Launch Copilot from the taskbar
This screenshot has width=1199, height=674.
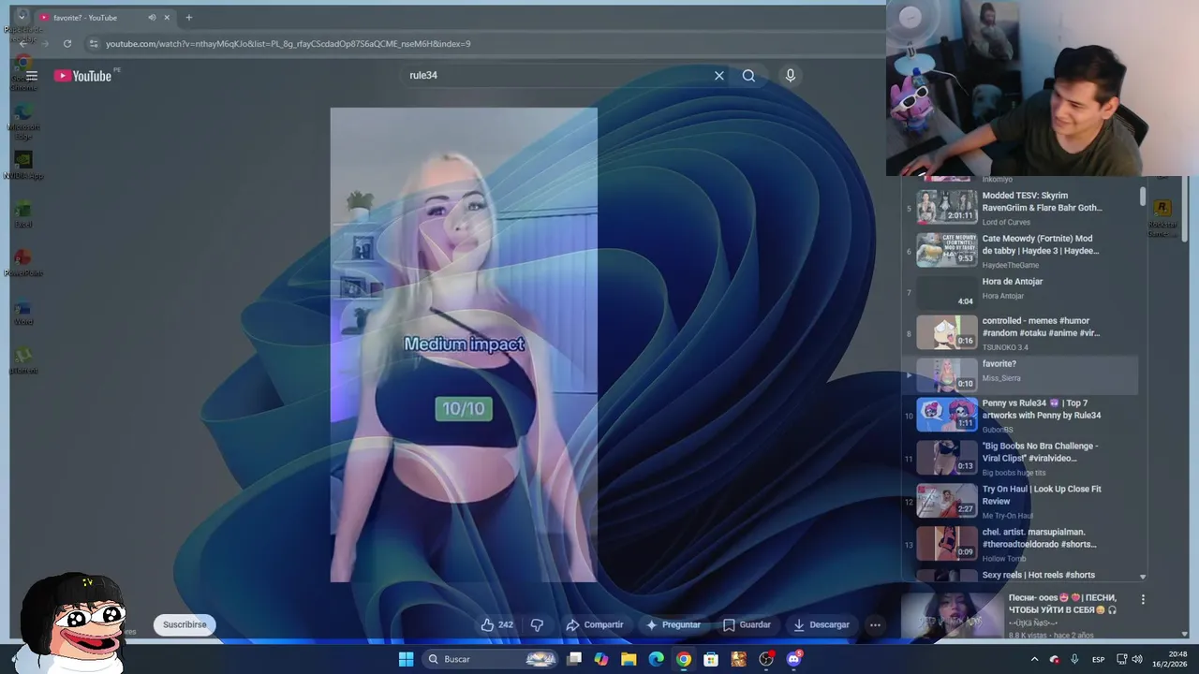(x=601, y=659)
